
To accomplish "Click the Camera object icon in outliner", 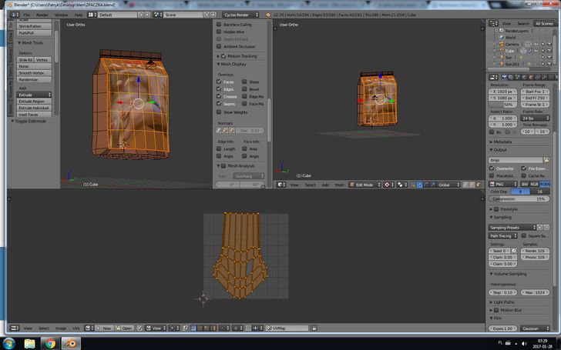I will coord(502,44).
